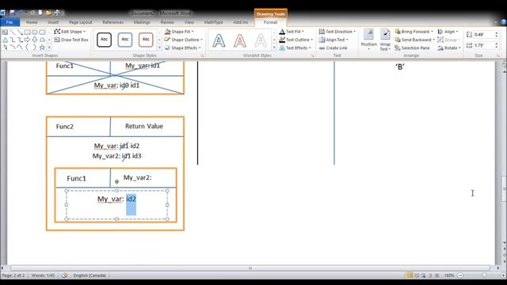
Task: Open the Text Fill dropdown
Action: tap(292, 32)
